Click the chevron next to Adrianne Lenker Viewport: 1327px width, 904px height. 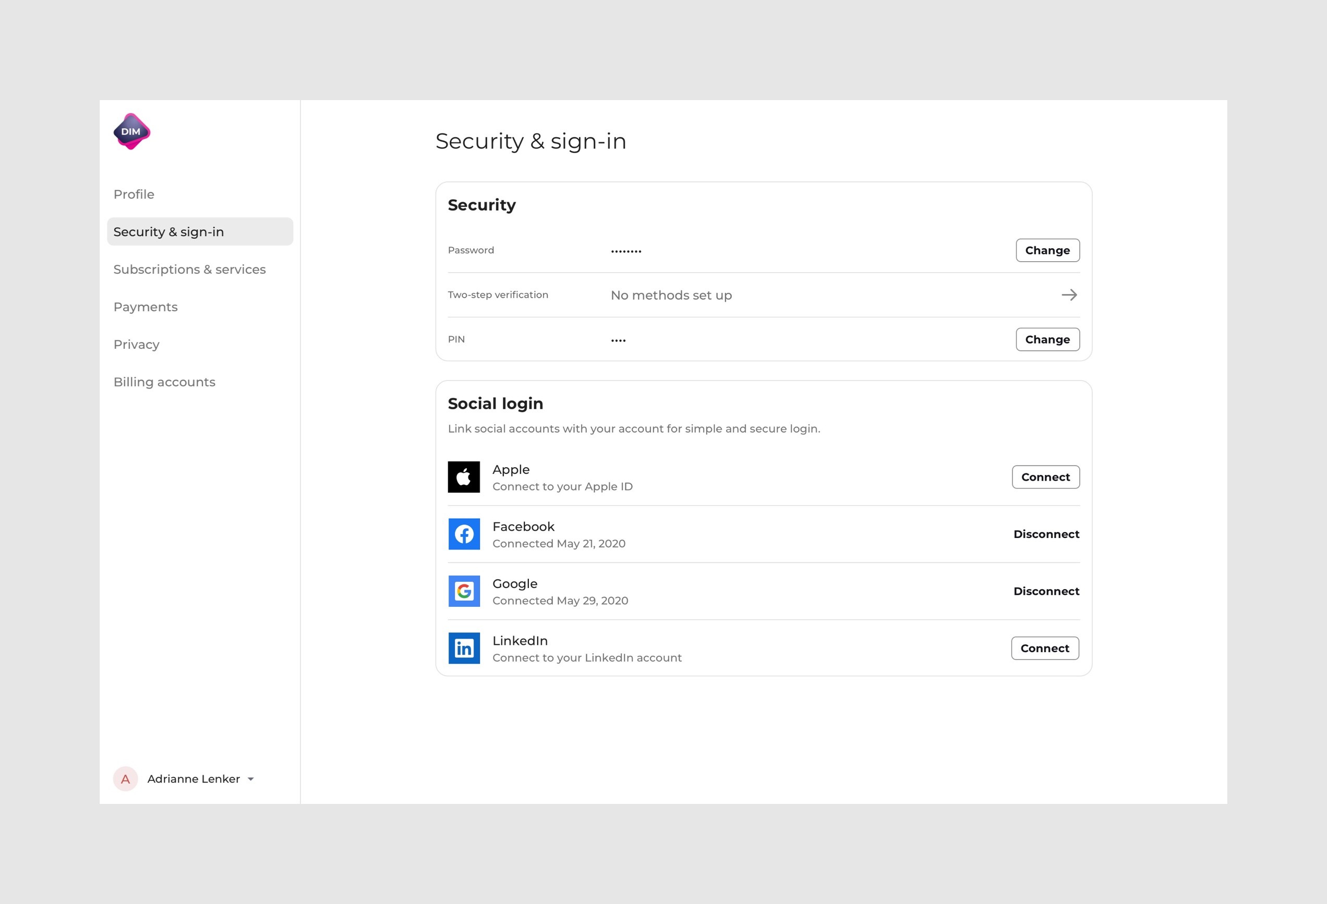(250, 778)
